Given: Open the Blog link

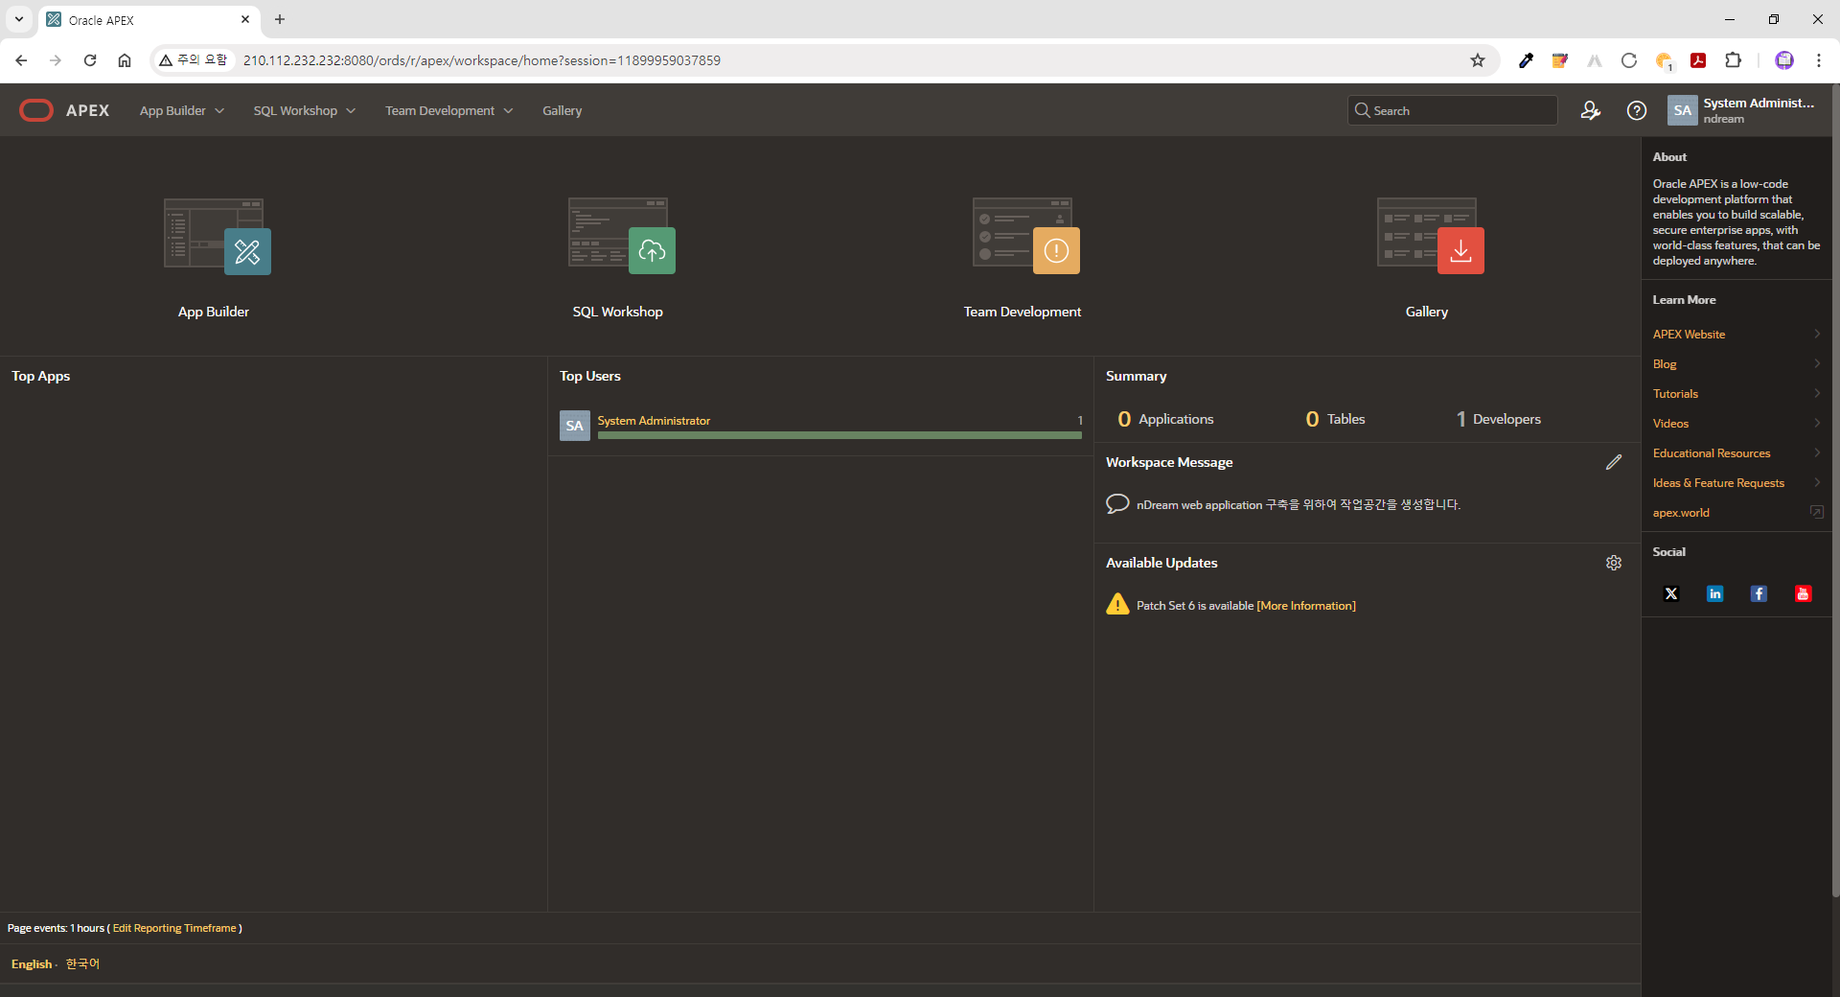Looking at the screenshot, I should coord(1665,364).
